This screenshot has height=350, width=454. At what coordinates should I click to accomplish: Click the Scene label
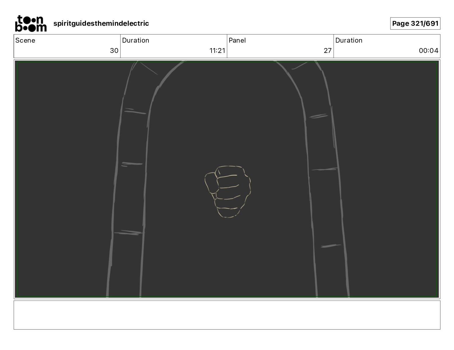[25, 40]
